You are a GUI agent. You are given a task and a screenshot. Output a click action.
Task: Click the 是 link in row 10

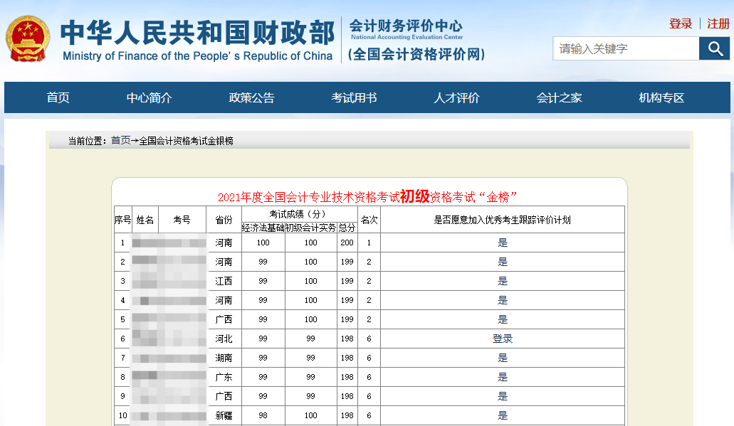point(503,415)
